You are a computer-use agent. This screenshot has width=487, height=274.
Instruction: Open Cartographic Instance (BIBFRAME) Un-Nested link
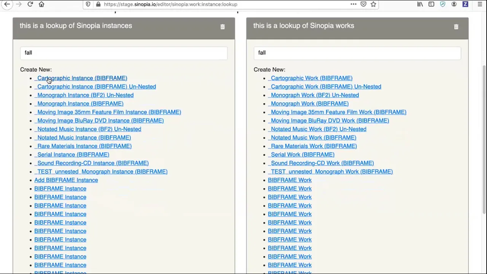95,86
